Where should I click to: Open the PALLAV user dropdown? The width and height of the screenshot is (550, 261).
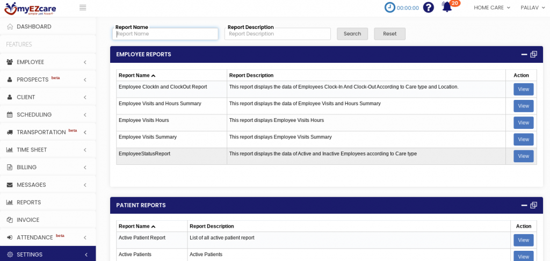533,8
